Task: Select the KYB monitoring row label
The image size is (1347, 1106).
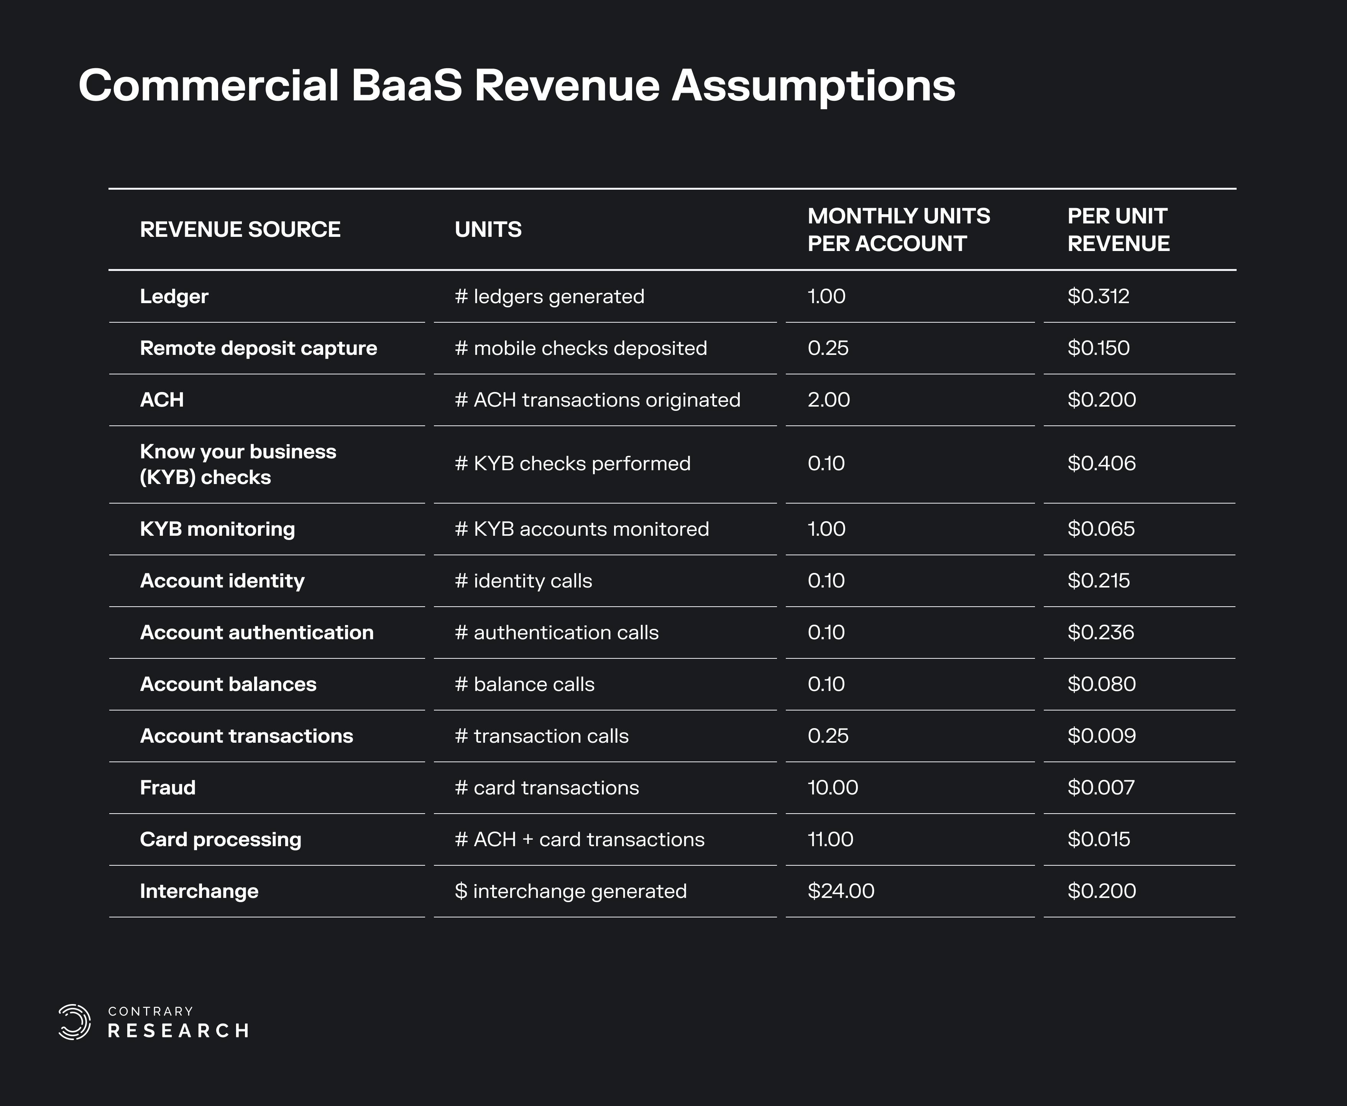Action: click(x=217, y=529)
